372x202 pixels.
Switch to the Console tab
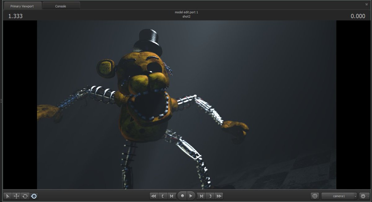coord(61,6)
